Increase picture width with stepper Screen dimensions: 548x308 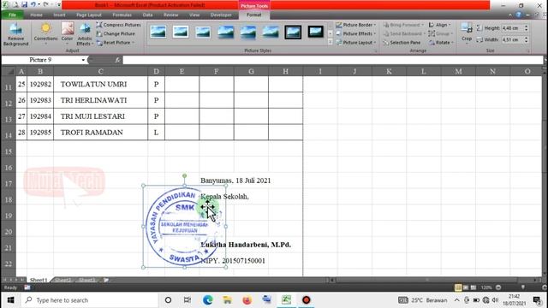pos(527,38)
